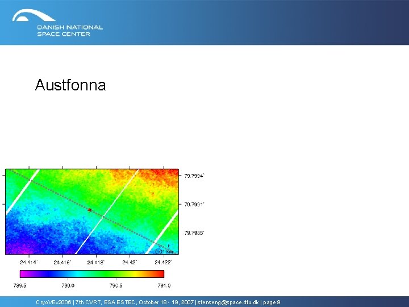Click the 79.7991° latitude axis label
This screenshot has height=307, width=409.
pos(194,205)
